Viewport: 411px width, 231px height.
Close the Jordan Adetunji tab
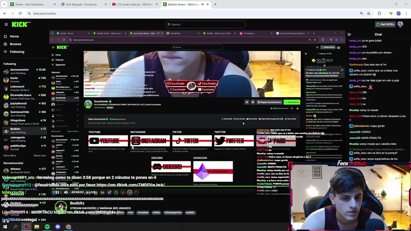(x=157, y=4)
